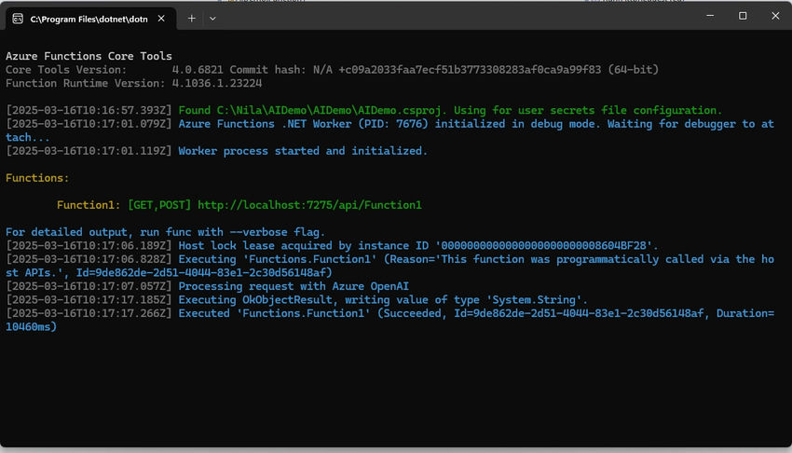Image resolution: width=792 pixels, height=453 pixels.
Task: Click the Function Runtime Version 4.1036.1.23224 line
Action: (x=134, y=83)
